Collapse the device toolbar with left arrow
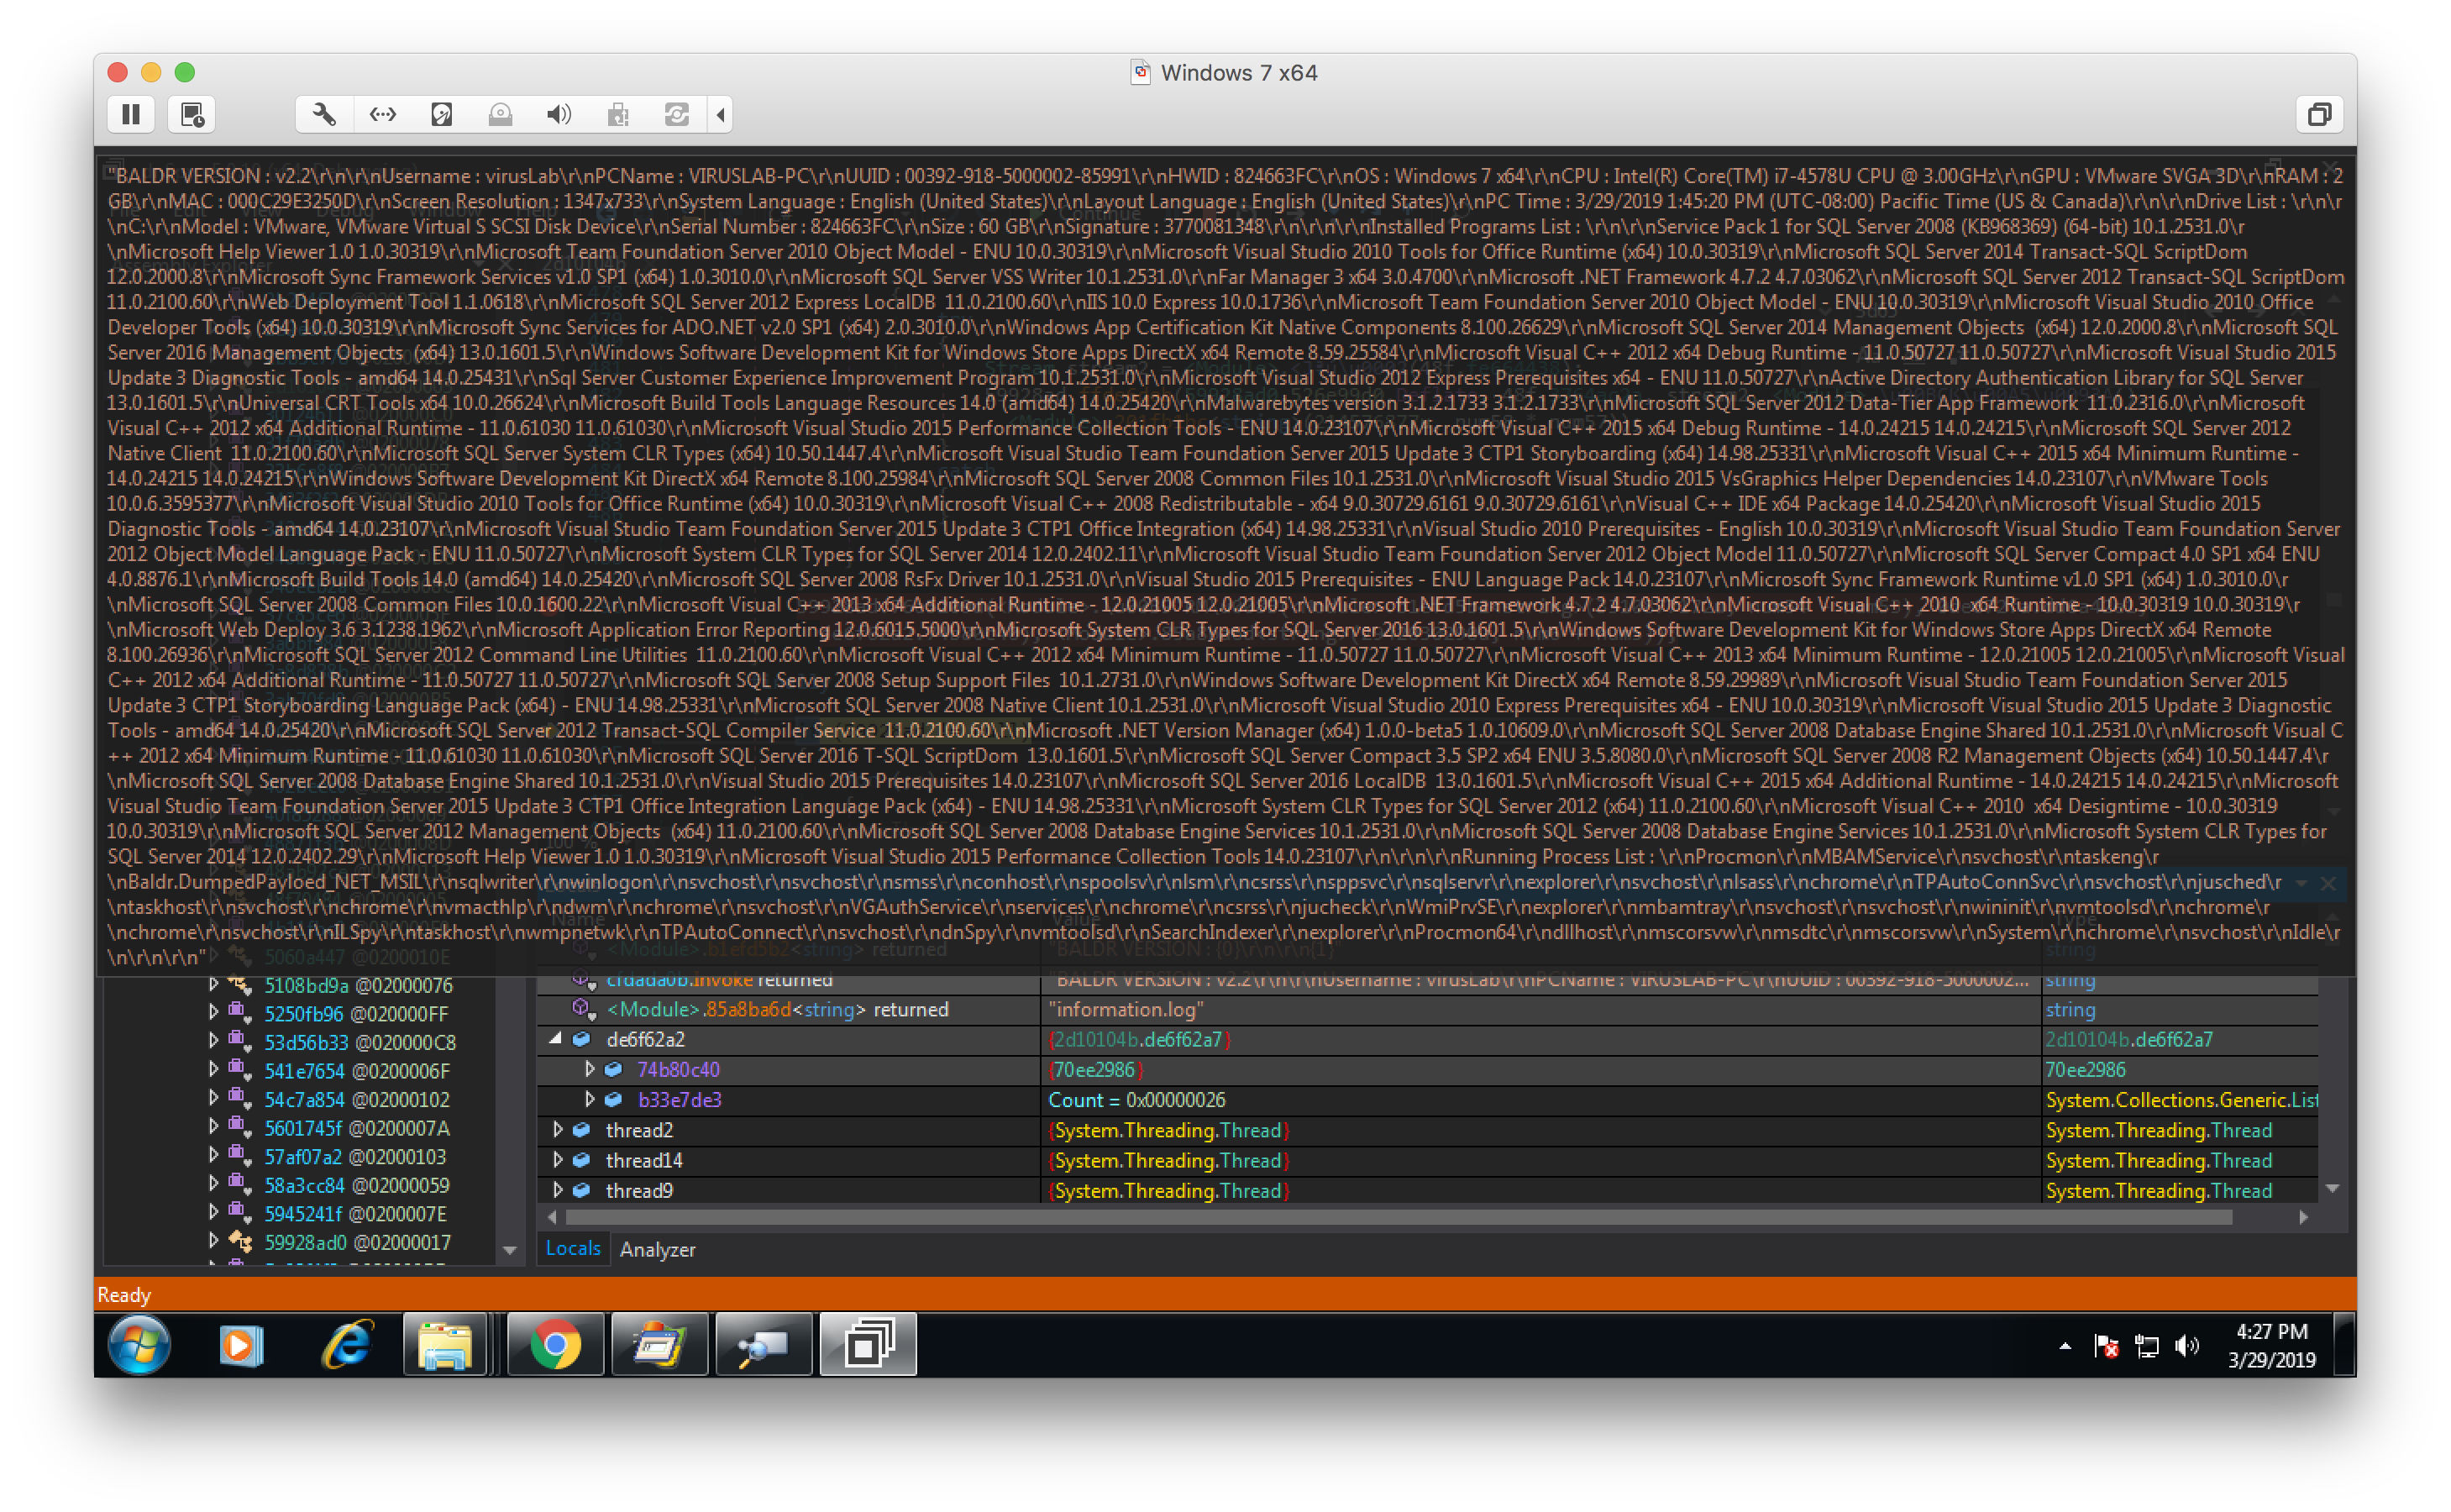This screenshot has height=1512, width=2451. point(721,114)
